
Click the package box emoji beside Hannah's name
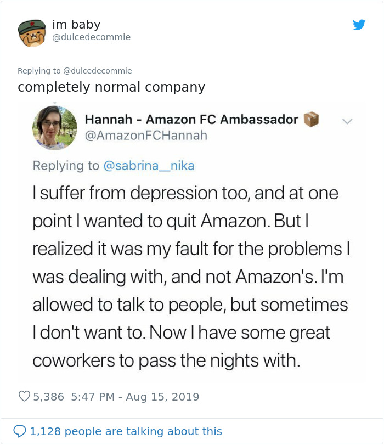tap(313, 119)
